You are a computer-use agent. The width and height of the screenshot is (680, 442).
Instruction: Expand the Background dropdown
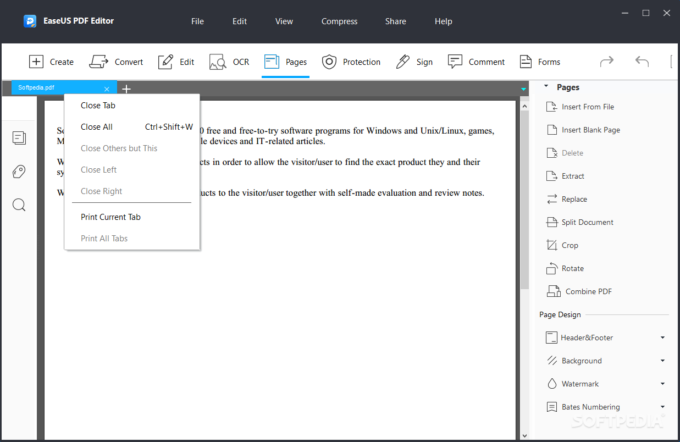point(662,361)
